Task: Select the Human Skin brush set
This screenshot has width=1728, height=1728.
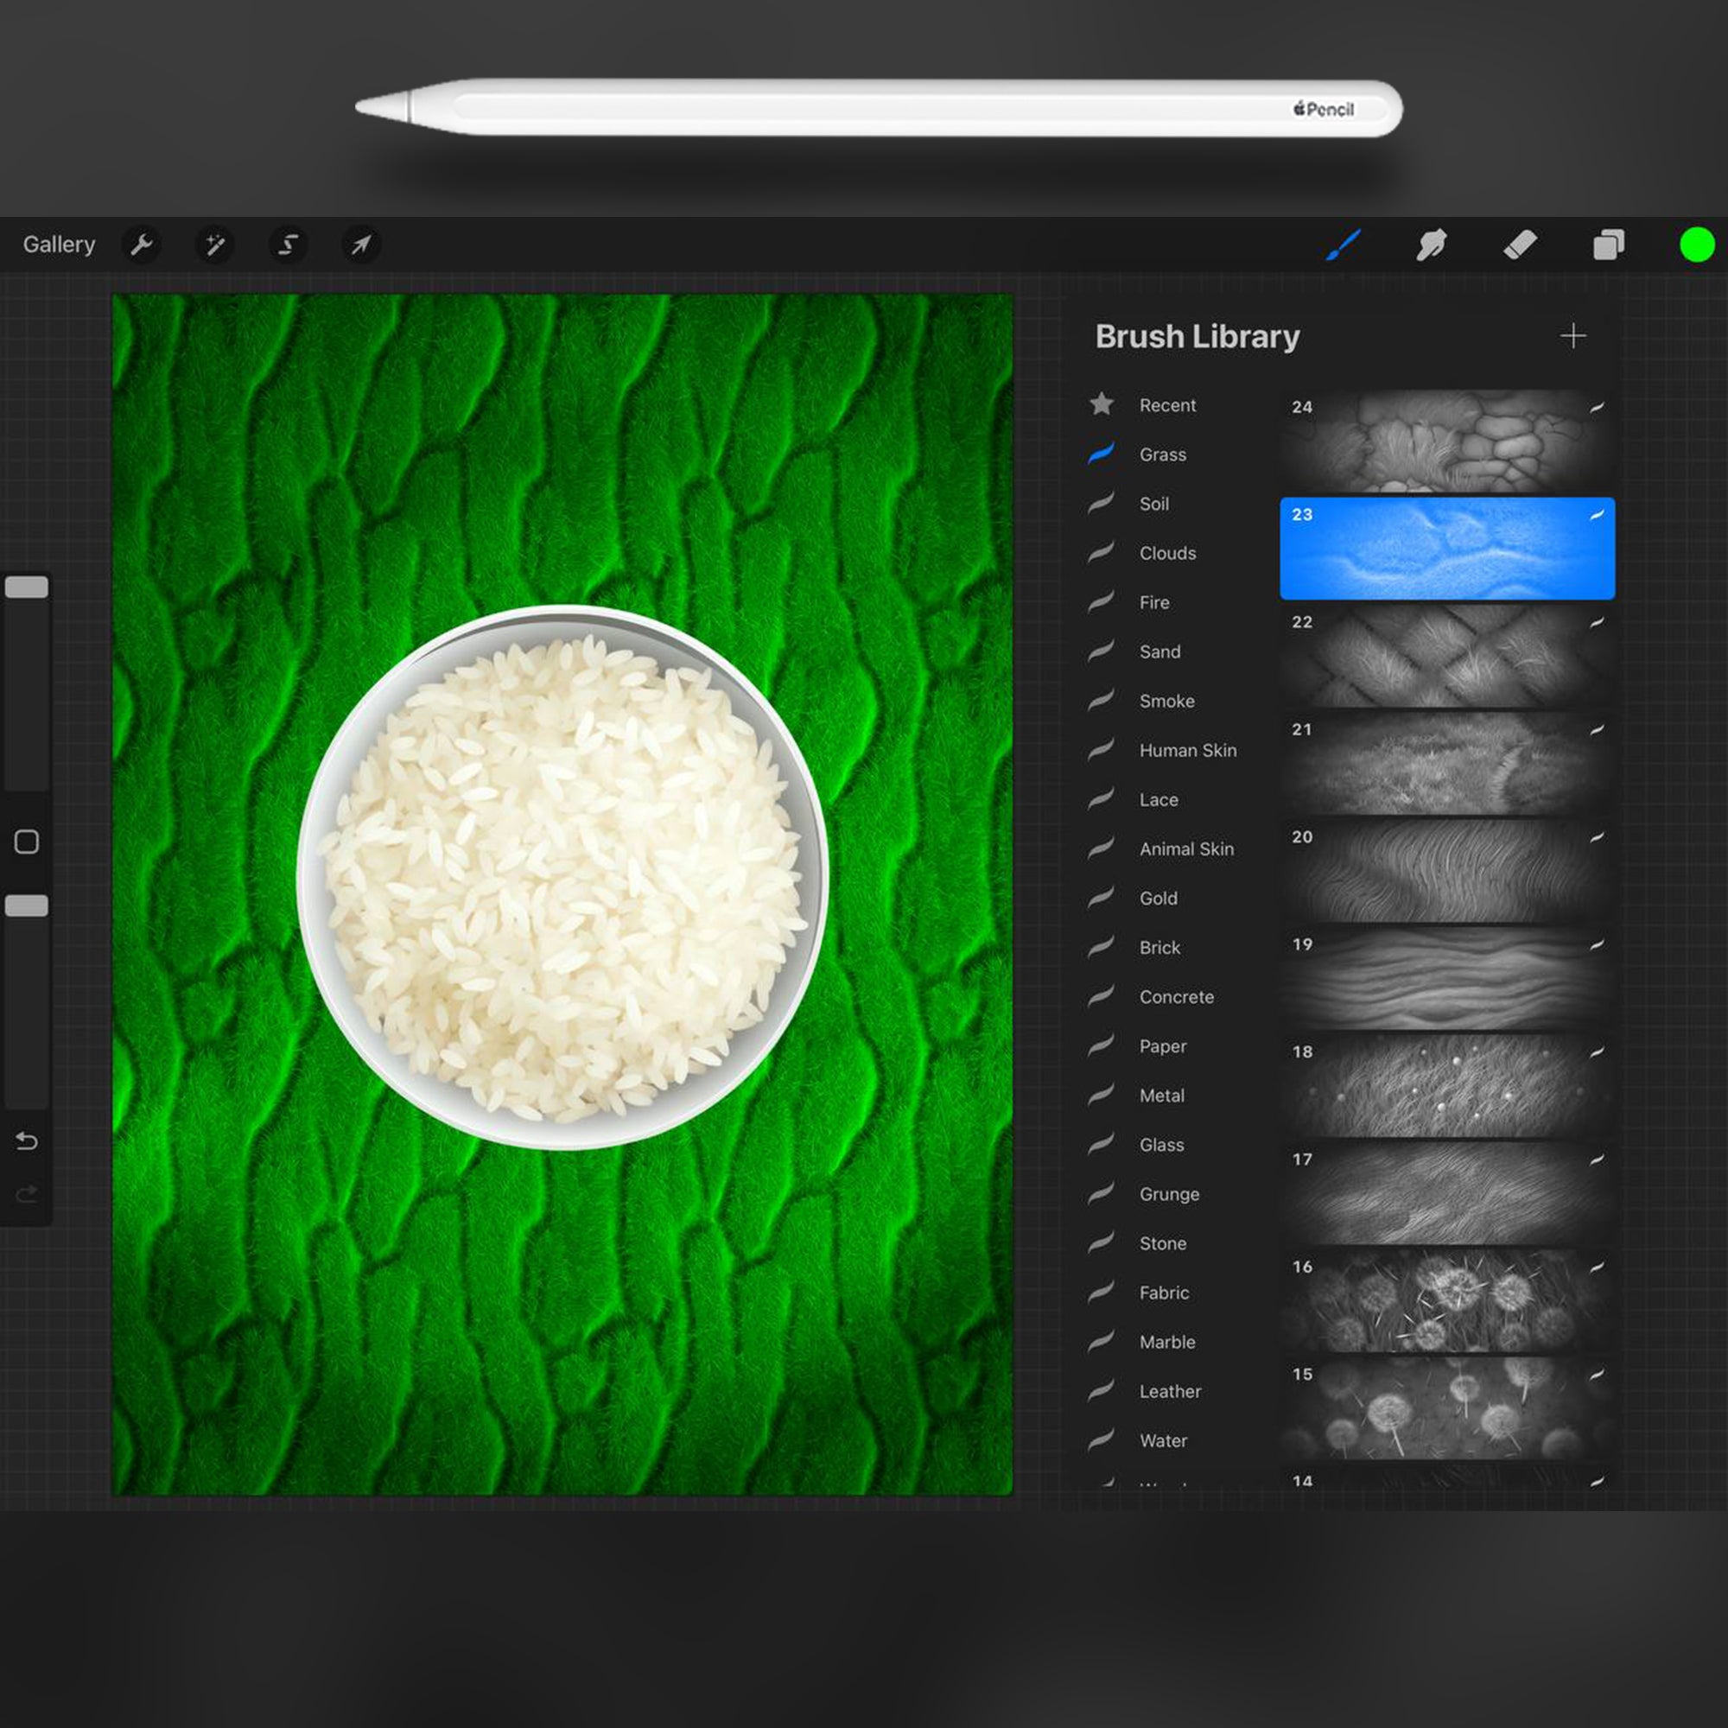Action: coord(1188,751)
